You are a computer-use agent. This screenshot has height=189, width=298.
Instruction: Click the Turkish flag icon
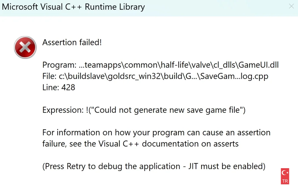click(285, 173)
